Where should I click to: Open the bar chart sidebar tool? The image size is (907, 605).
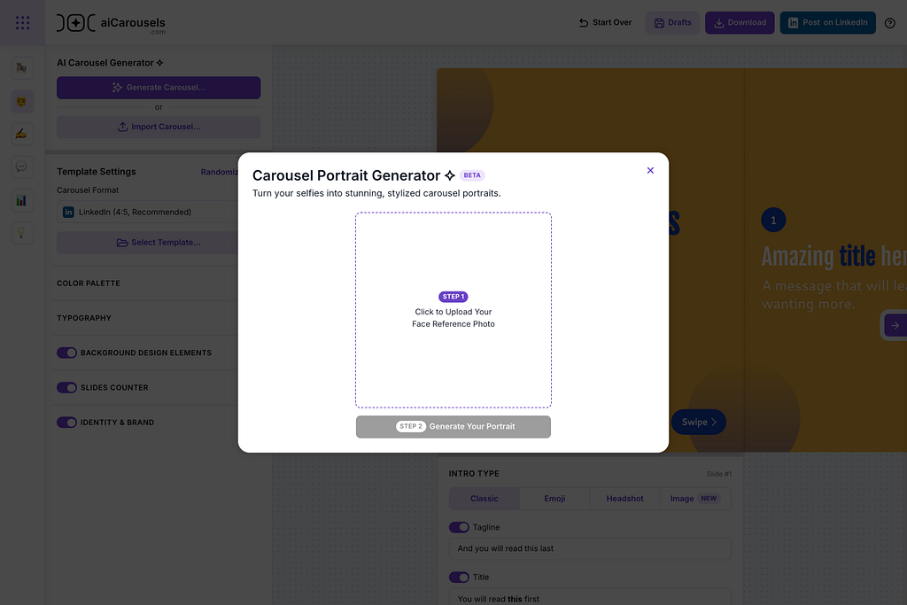click(22, 201)
